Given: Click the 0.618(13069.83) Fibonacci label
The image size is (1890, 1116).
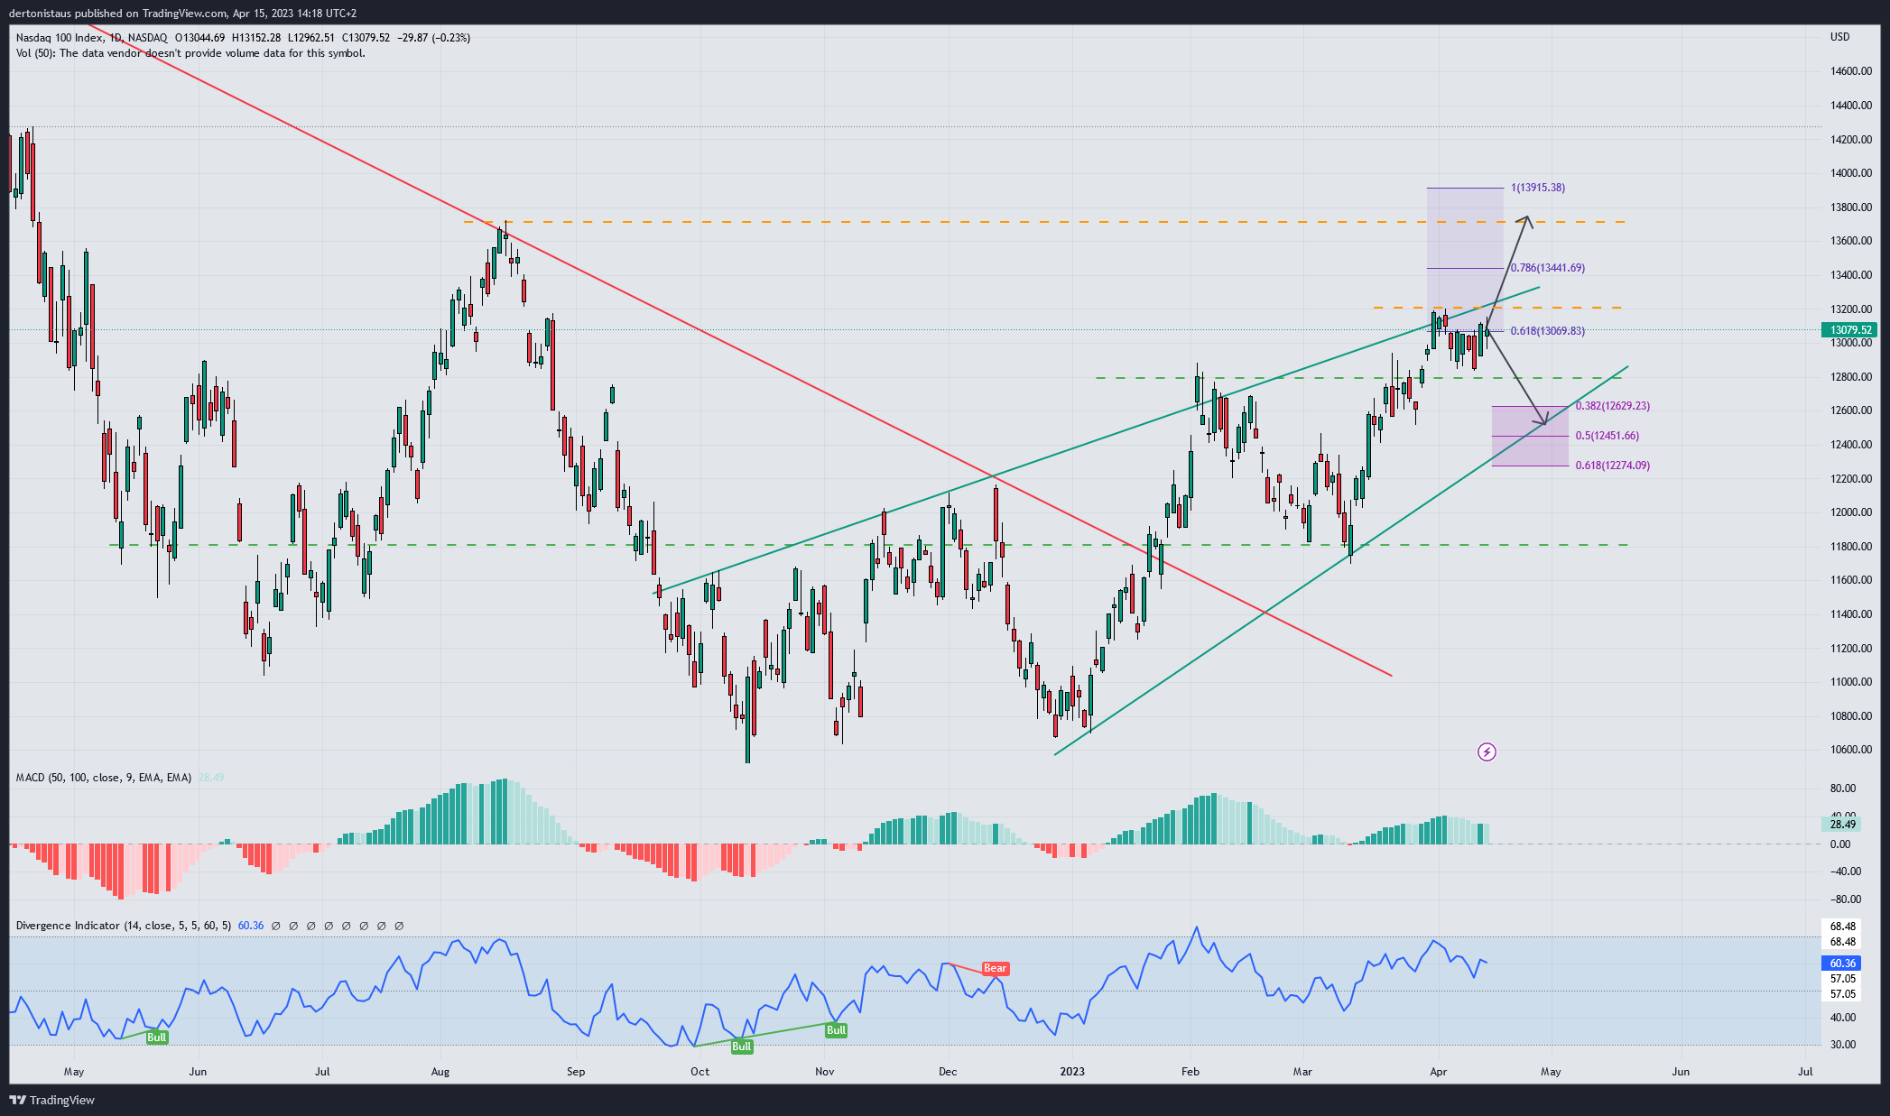Looking at the screenshot, I should (x=1548, y=331).
